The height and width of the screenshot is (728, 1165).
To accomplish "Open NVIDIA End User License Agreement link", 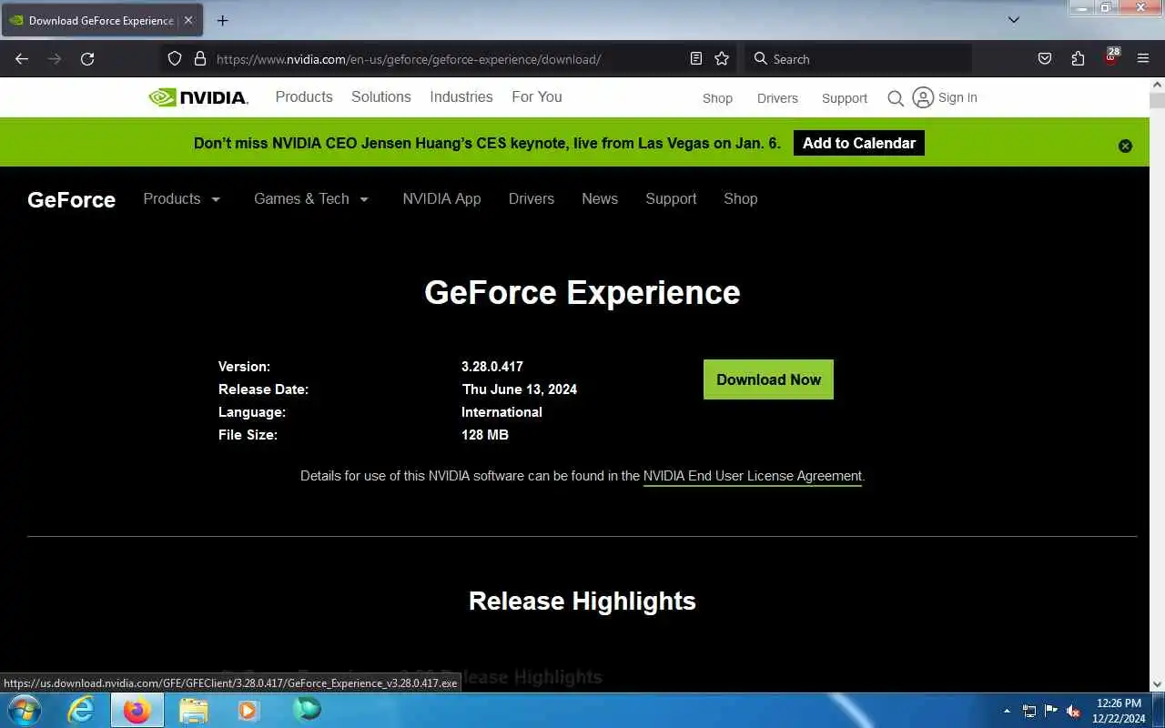I will [753, 476].
